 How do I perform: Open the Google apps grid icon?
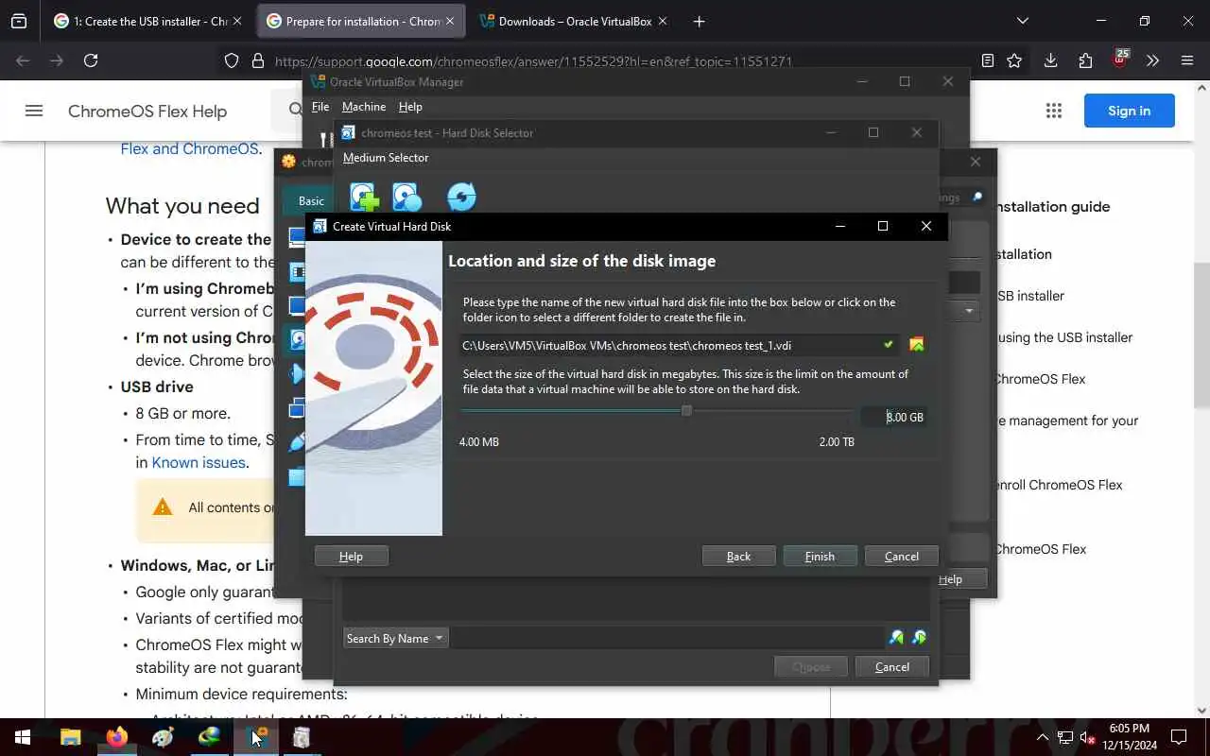click(1054, 111)
